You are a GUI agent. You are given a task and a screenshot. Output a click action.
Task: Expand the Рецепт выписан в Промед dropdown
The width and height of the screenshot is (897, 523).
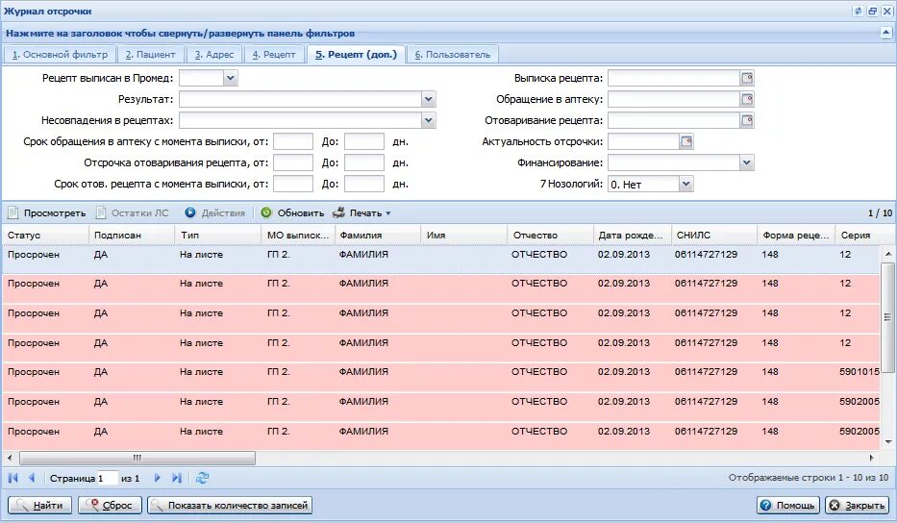tap(231, 78)
